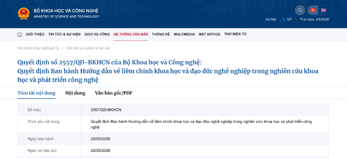This screenshot has width=347, height=158.
Task: Click the Trích yếu nội dung label
Action: (x=44, y=122)
